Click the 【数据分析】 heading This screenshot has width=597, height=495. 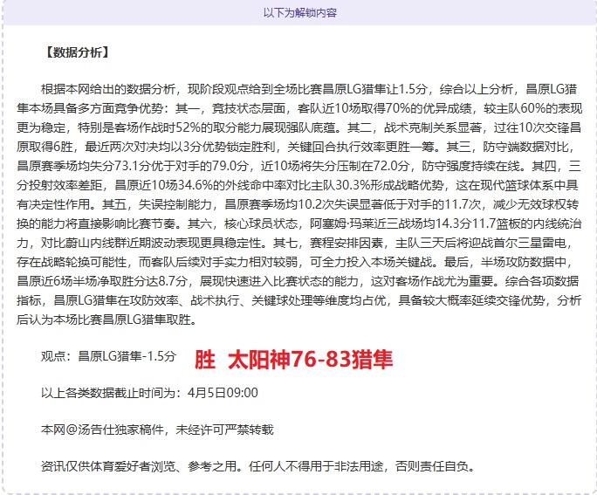pos(78,52)
